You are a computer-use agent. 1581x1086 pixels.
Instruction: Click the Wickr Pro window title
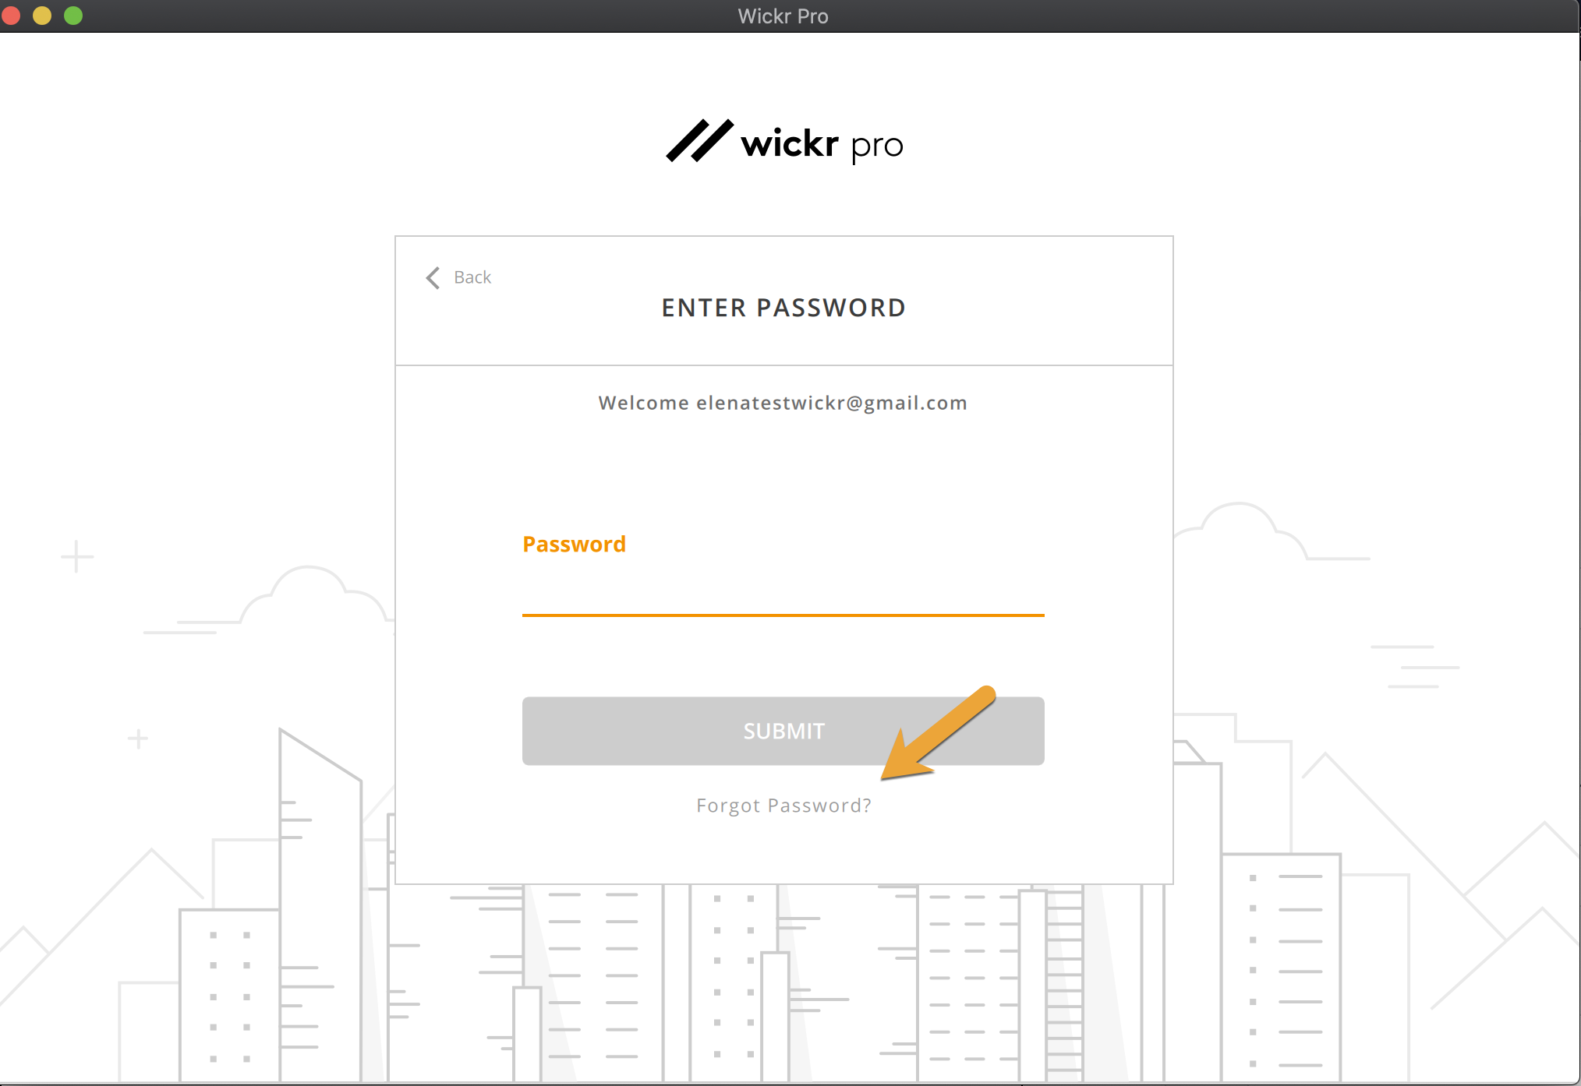click(783, 16)
